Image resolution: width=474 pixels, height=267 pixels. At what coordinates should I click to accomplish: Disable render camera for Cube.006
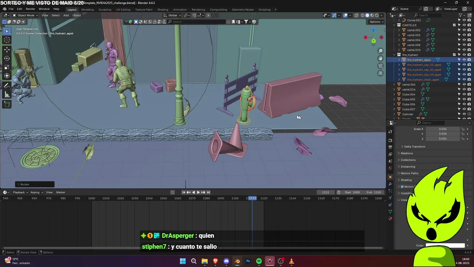coord(469,104)
